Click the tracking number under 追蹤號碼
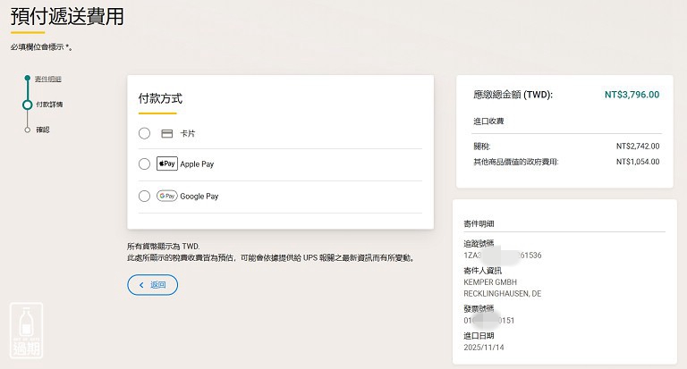This screenshot has height=369, width=687. click(x=503, y=256)
